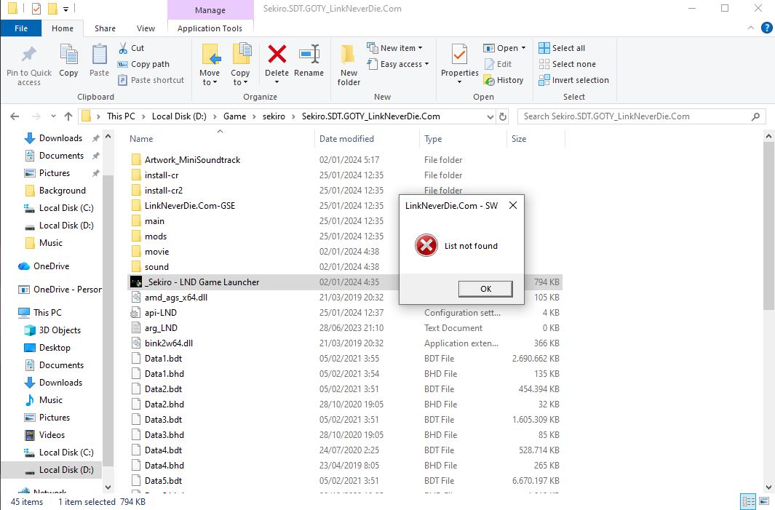This screenshot has width=775, height=510.
Task: Select the LinkNeverDie.Com-GSE folder
Action: pos(189,206)
